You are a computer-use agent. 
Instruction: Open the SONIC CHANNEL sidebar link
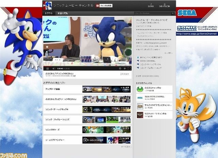147,61
